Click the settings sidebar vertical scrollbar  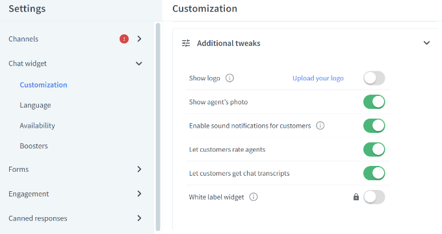click(158, 127)
